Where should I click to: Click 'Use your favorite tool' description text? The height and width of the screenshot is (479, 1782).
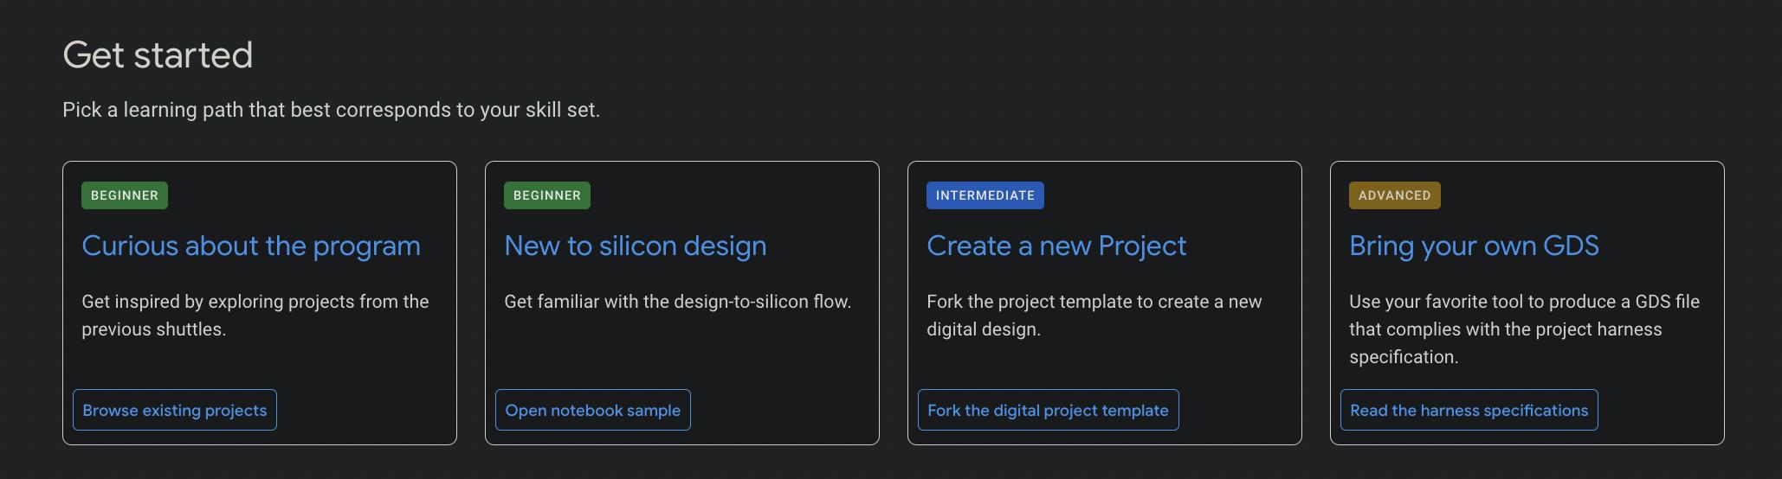pos(1524,329)
